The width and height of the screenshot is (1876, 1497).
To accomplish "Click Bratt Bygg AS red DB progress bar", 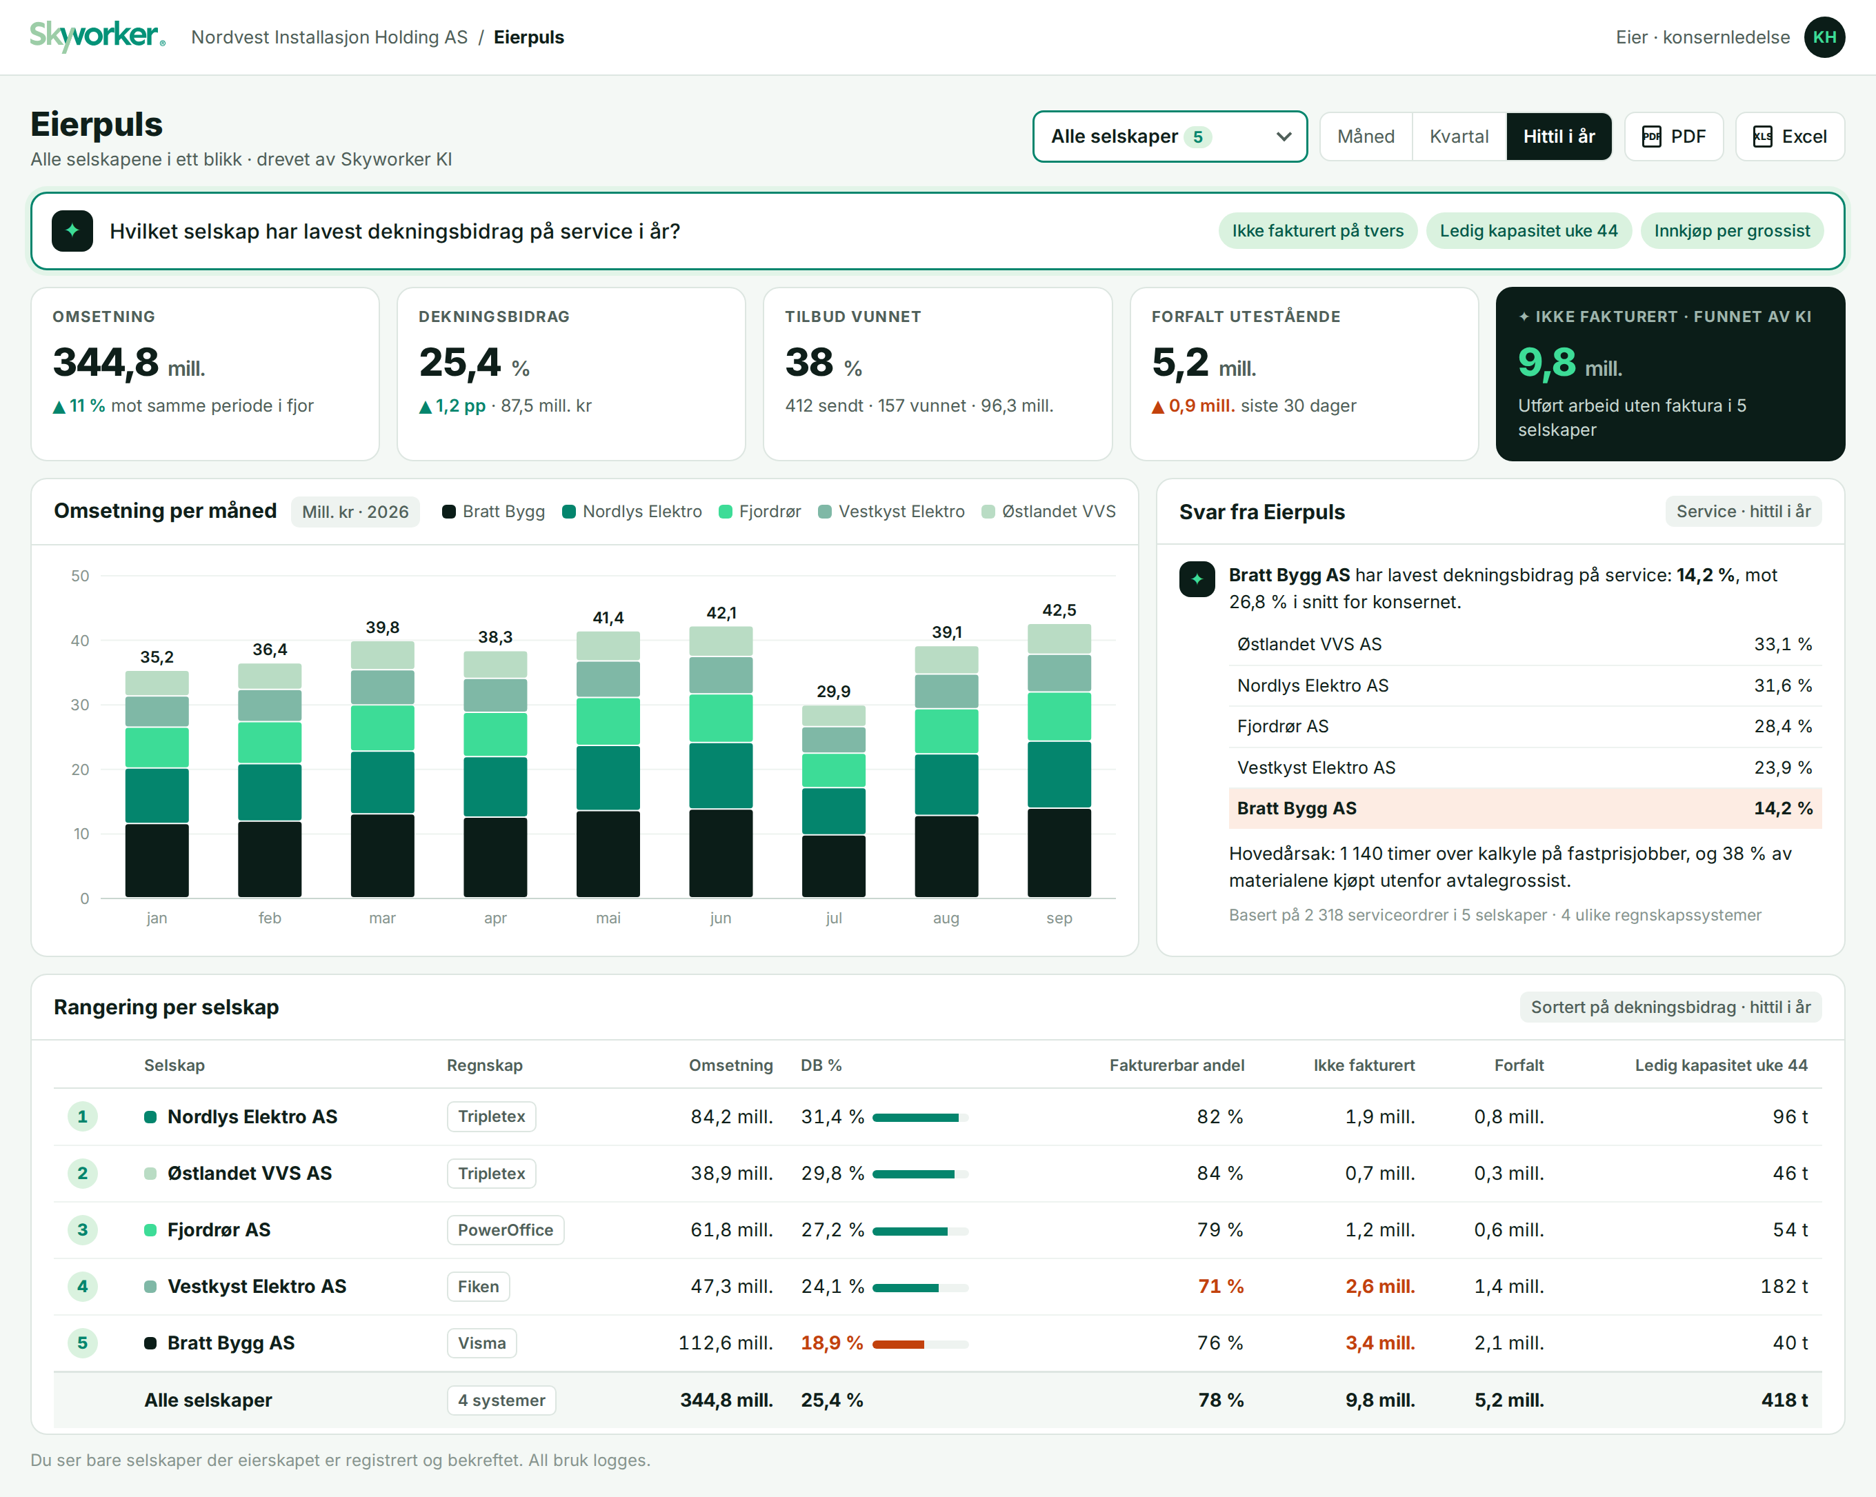I will [x=920, y=1344].
